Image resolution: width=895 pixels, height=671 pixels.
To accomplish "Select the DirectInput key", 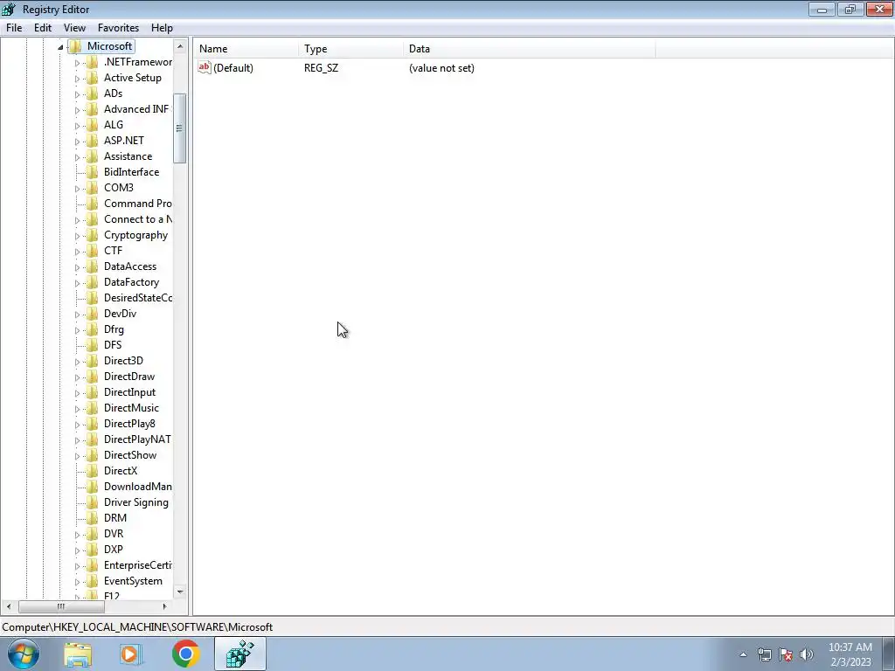I will click(129, 392).
